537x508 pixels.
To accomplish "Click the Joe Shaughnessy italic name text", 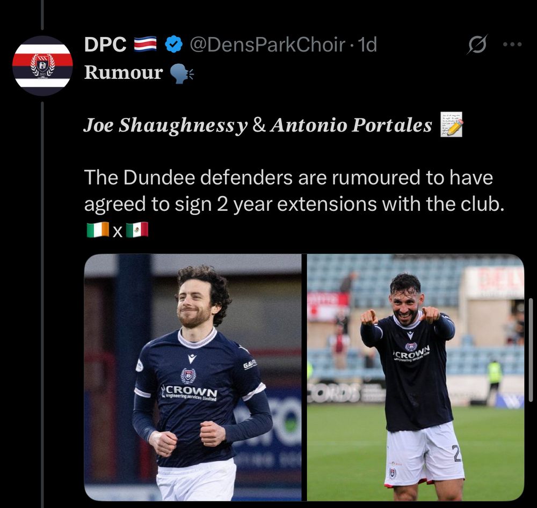I will pos(165,125).
